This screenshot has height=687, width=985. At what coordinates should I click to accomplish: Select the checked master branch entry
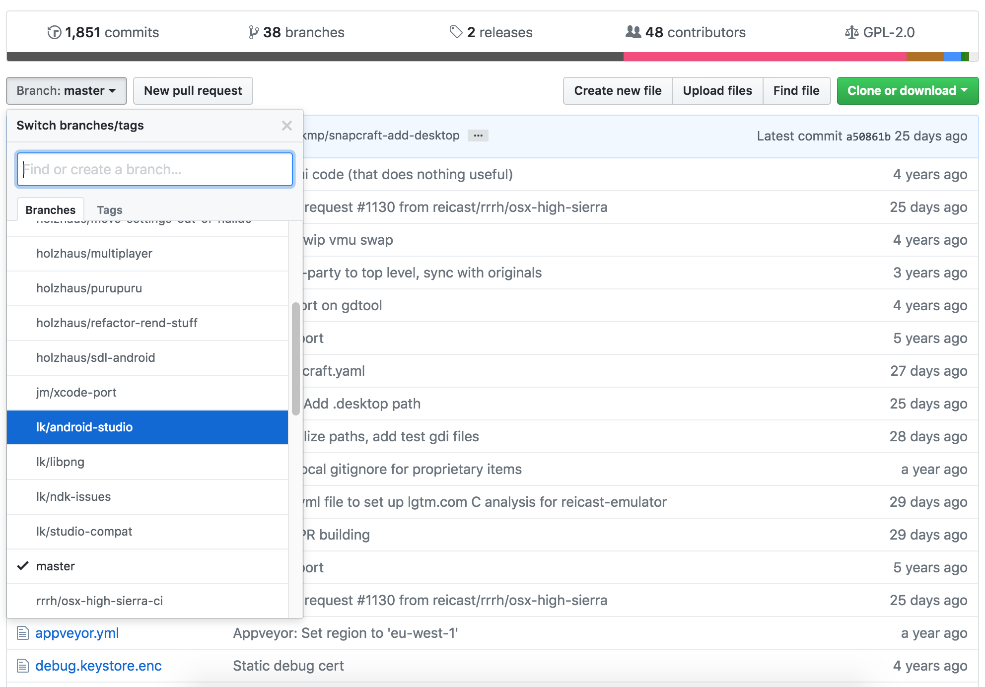tap(56, 566)
